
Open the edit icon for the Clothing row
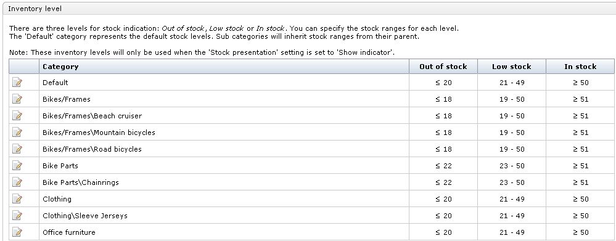[17, 199]
